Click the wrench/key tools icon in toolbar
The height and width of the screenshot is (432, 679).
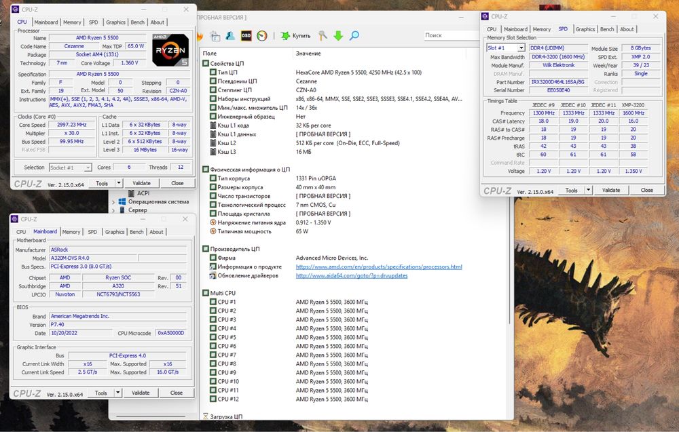tap(323, 36)
